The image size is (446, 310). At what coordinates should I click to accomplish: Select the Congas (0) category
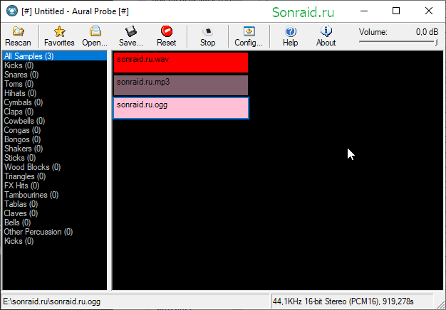[55, 130]
